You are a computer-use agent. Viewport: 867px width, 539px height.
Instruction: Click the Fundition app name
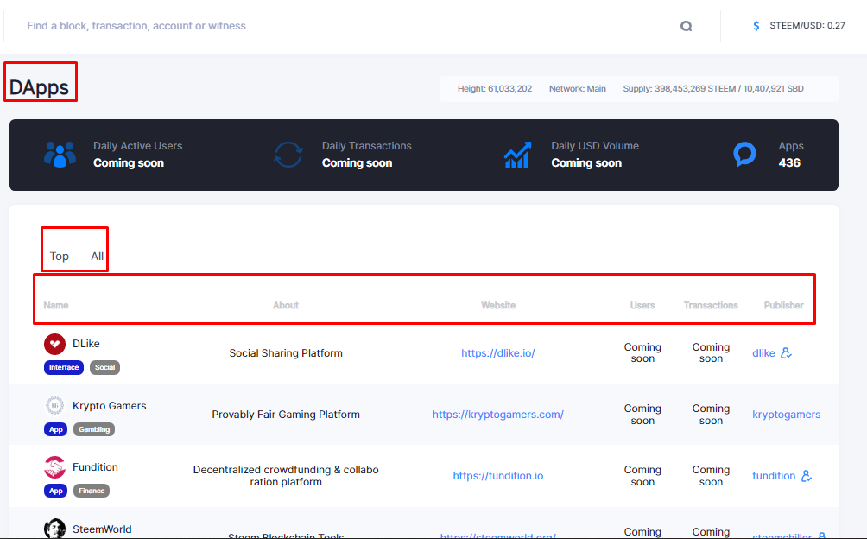[95, 467]
